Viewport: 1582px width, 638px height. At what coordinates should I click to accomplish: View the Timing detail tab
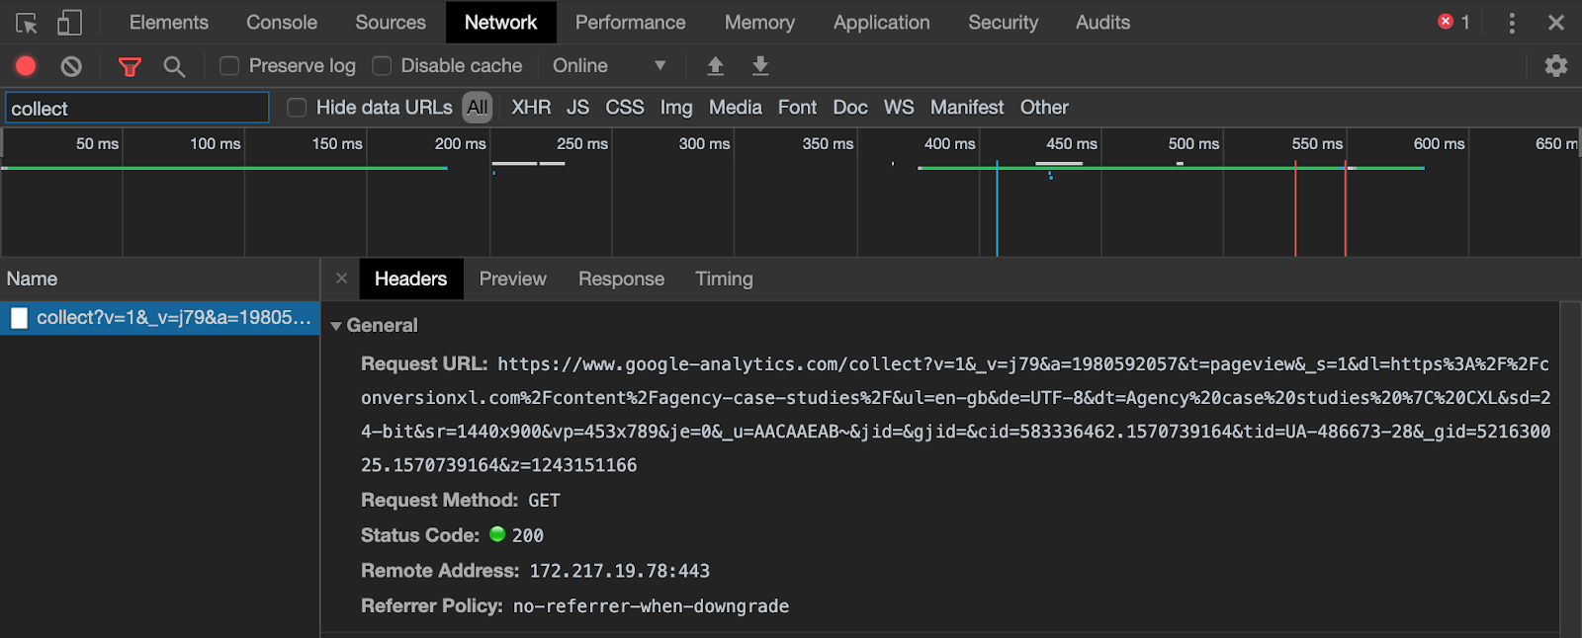point(724,279)
